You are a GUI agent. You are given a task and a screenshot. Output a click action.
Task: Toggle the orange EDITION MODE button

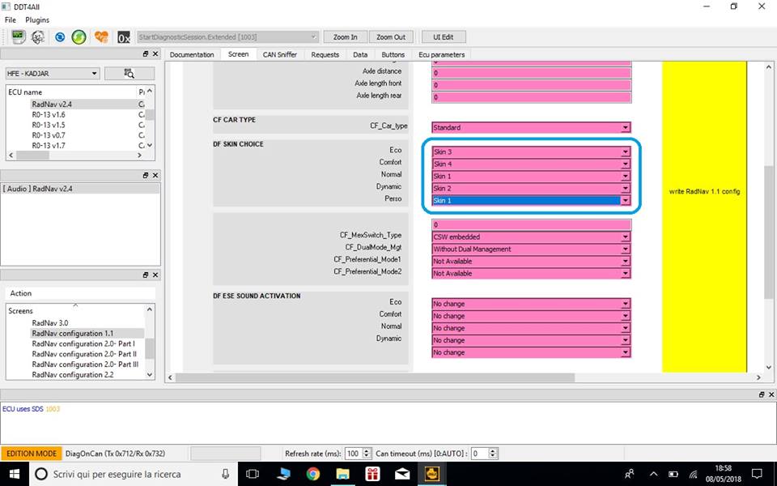tap(32, 454)
